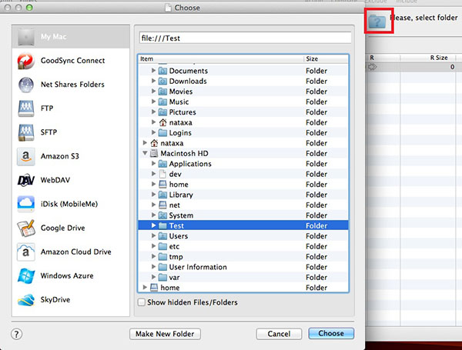The image size is (462, 350).
Task: Choose Net Shares Folders globe icon
Action: click(26, 85)
